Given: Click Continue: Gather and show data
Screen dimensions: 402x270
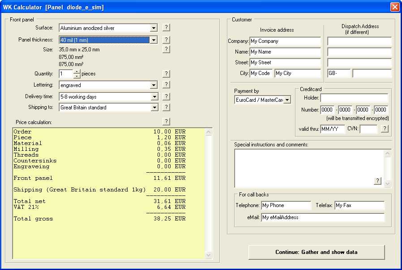Looking at the screenshot, I should pos(316,252).
